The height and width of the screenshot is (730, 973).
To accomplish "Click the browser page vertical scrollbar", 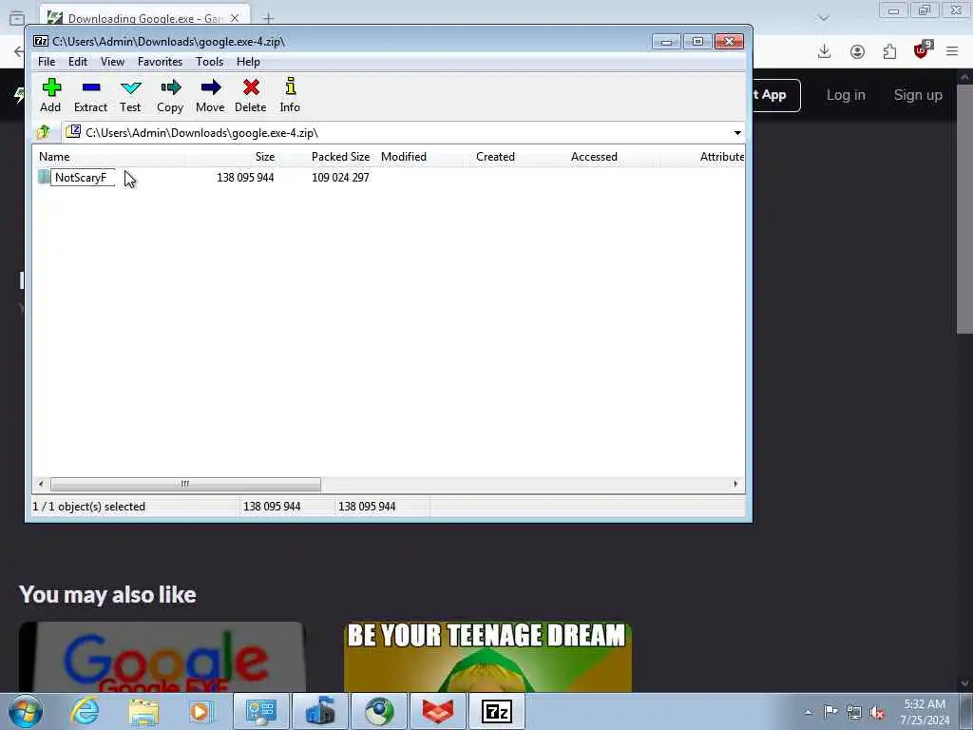I will pyautogui.click(x=964, y=208).
